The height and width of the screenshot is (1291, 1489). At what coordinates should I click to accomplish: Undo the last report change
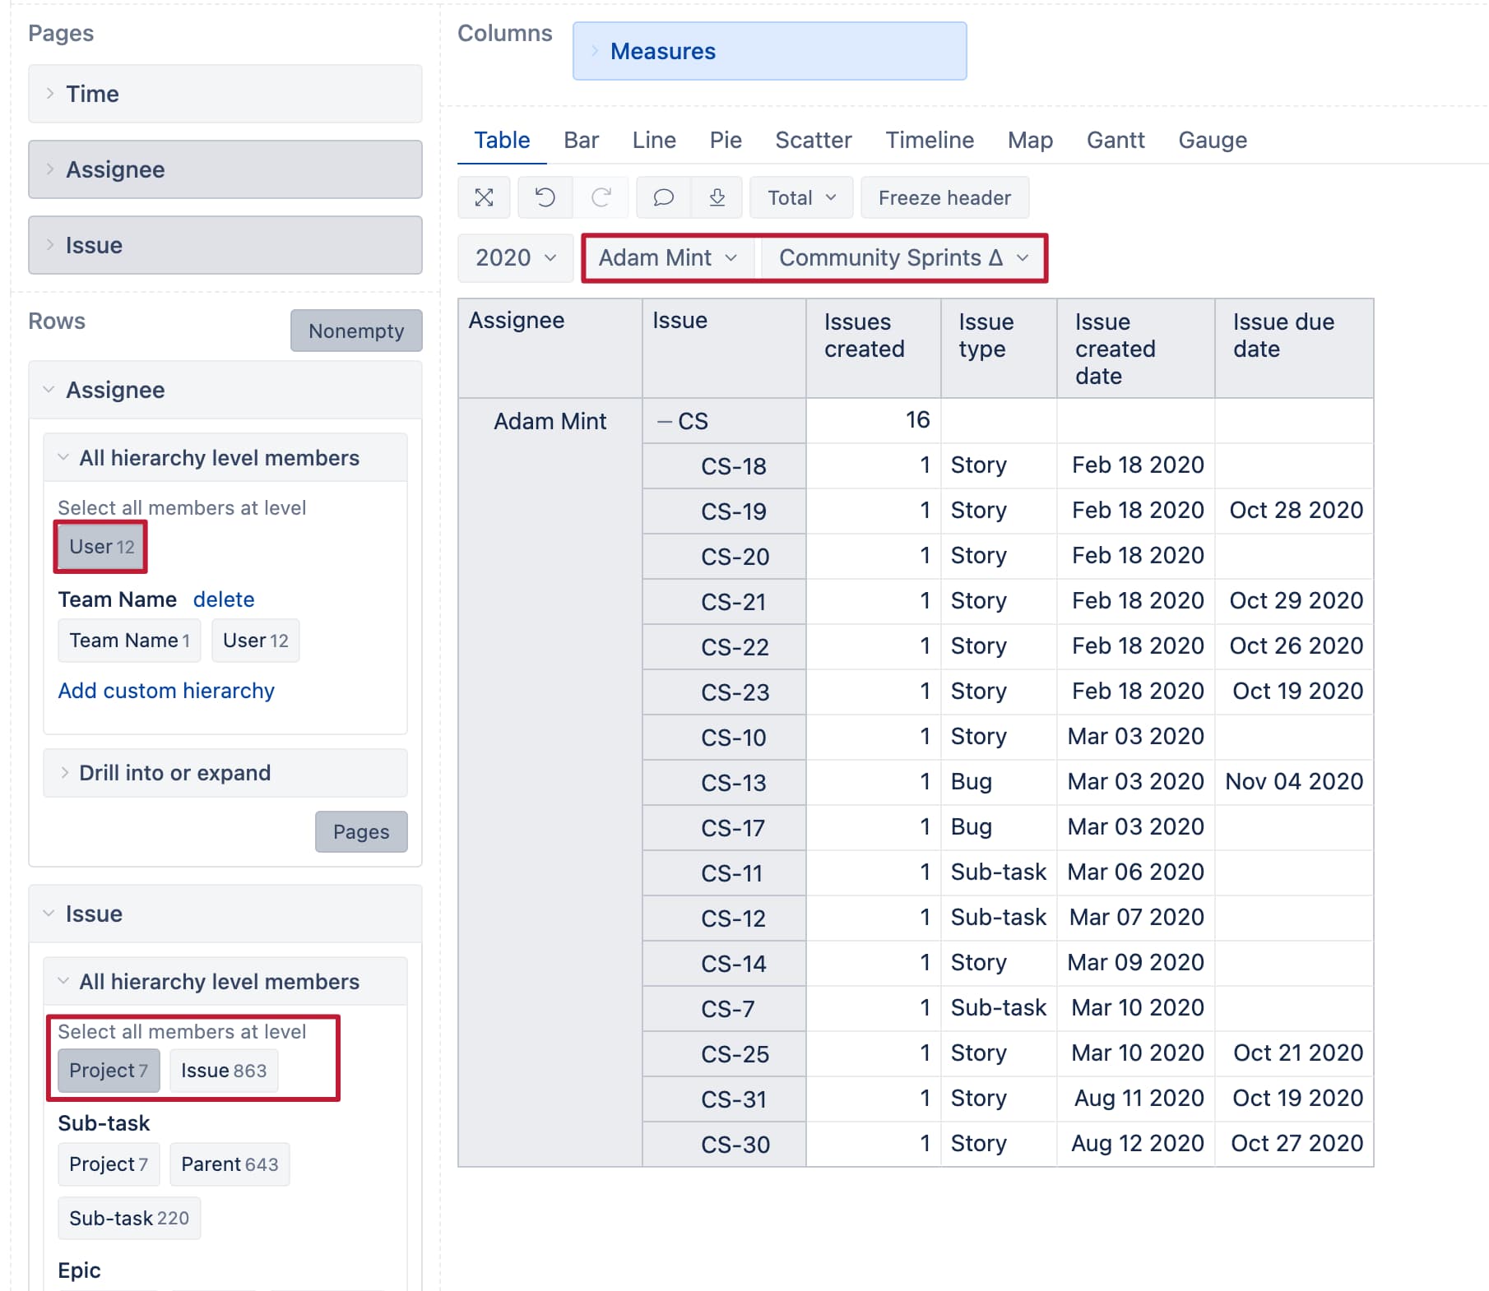coord(545,197)
